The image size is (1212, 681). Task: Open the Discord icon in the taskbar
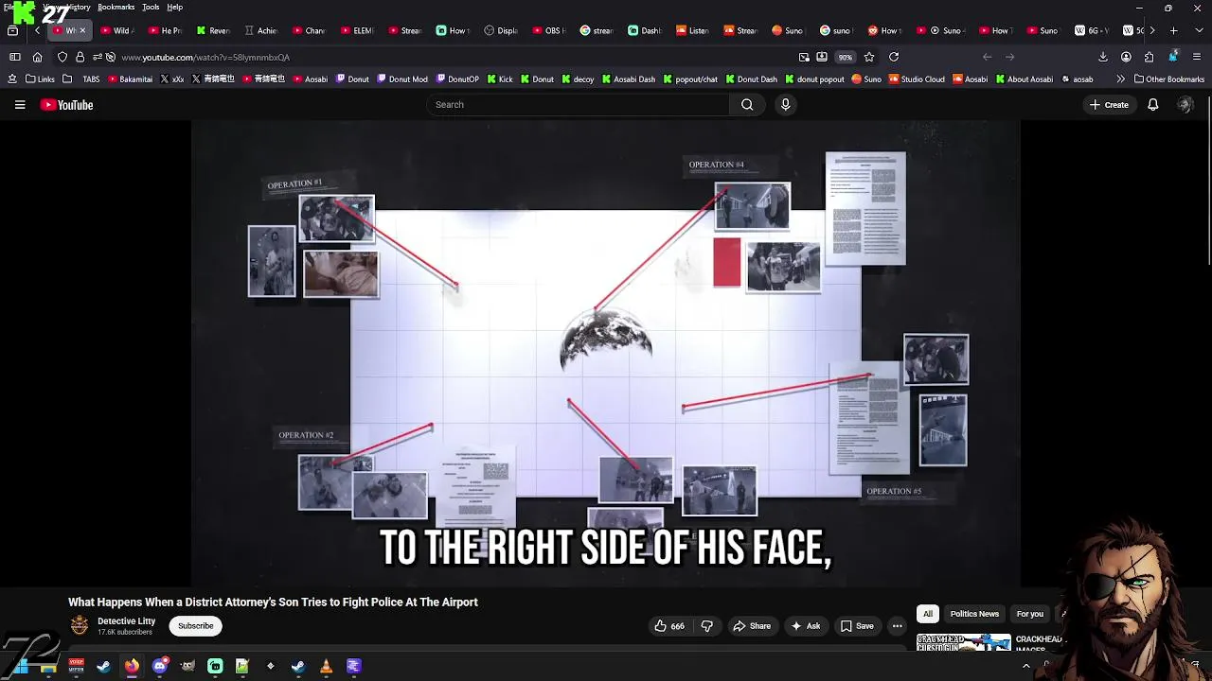159,666
